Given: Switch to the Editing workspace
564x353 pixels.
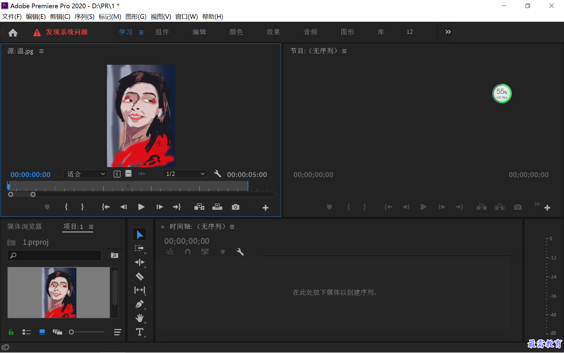Looking at the screenshot, I should 199,32.
